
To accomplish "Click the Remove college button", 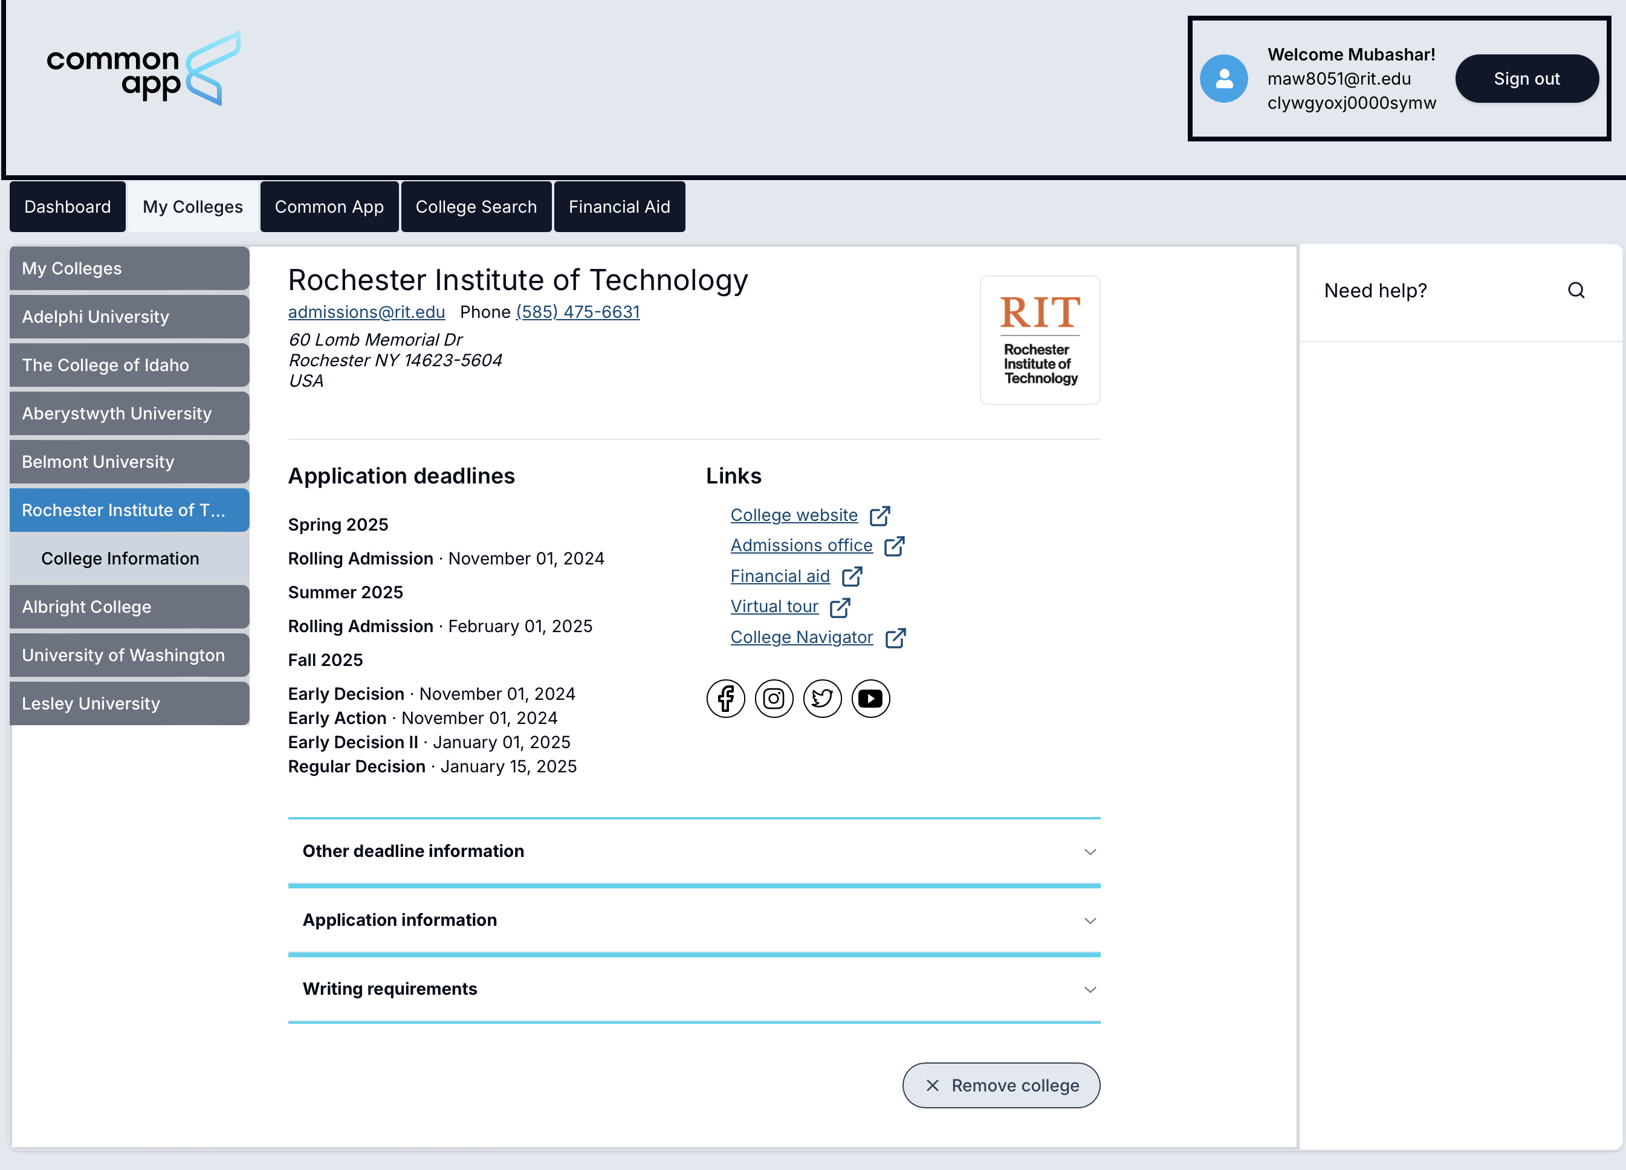I will [x=1001, y=1085].
